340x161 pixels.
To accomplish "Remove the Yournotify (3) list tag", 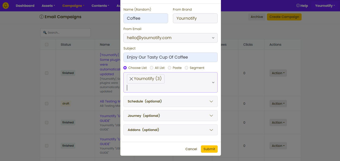I will point(131,79).
